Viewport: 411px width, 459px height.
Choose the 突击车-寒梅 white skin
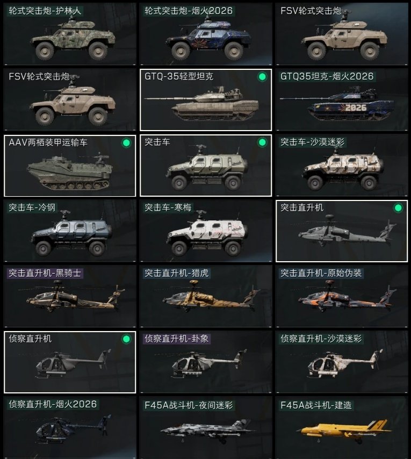(x=206, y=231)
